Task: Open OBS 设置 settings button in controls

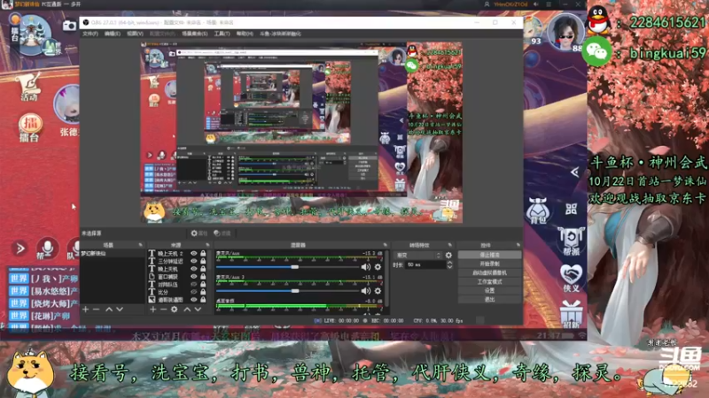Action: (489, 291)
